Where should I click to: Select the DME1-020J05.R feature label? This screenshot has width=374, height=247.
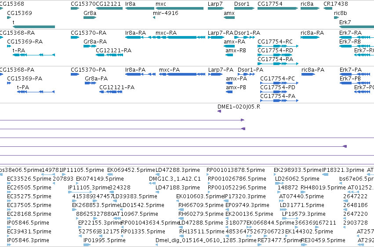point(239,106)
